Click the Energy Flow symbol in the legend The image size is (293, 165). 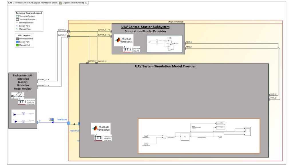[17, 26]
